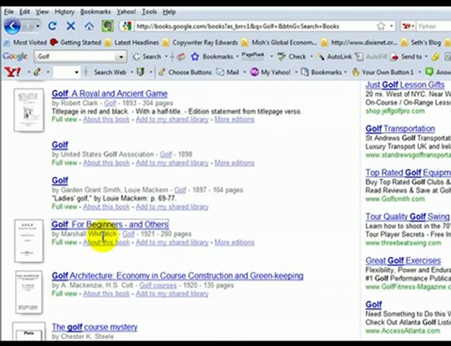Open the View menu
Viewport: 451px width, 346px height.
[42, 12]
